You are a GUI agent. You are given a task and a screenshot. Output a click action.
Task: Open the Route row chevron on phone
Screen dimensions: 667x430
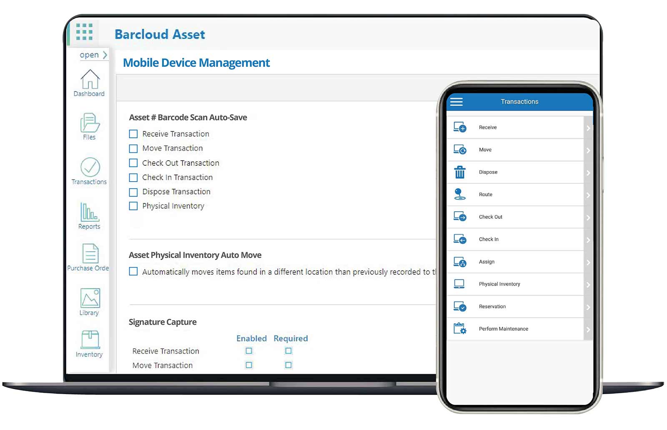588,195
